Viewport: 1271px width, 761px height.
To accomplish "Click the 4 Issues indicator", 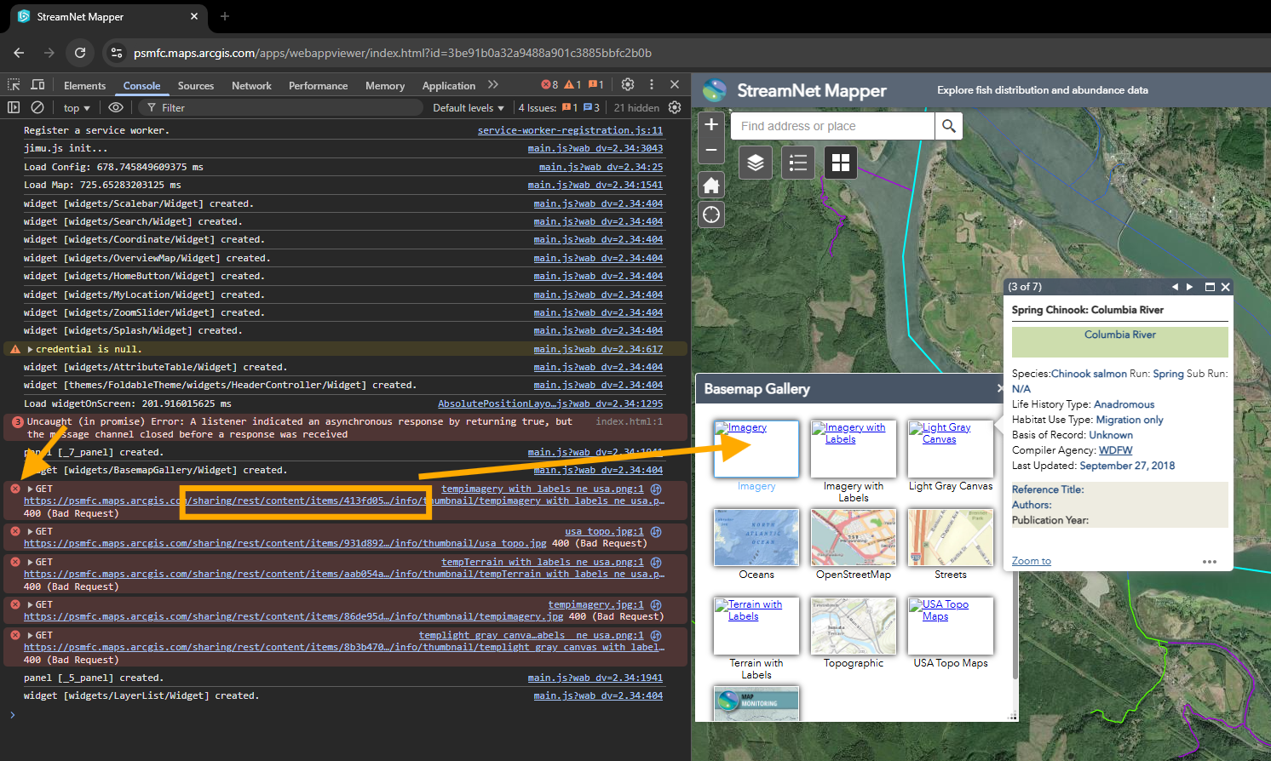I will click(559, 108).
